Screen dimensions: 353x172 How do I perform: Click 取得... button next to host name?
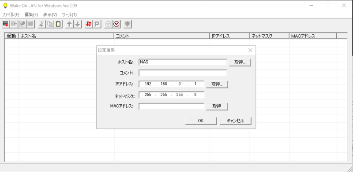point(240,62)
